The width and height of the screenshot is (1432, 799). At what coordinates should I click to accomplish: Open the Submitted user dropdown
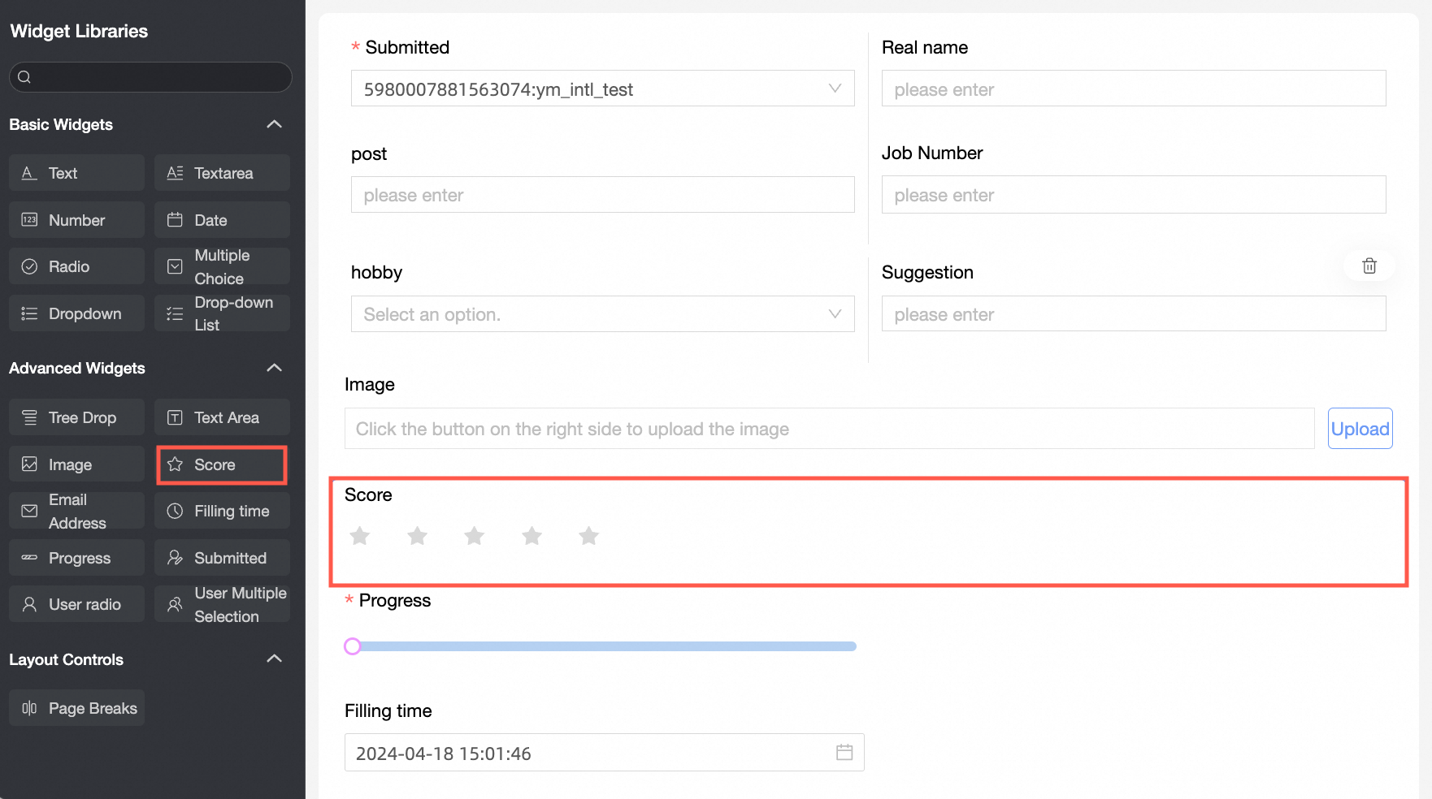tap(602, 89)
